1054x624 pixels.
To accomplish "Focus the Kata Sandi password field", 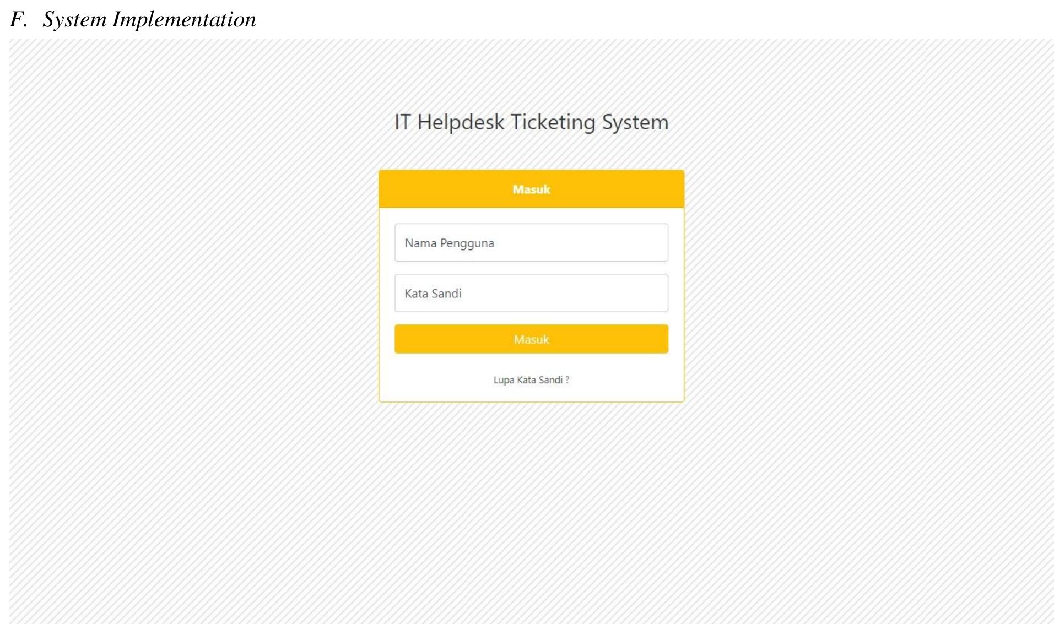I will (531, 294).
